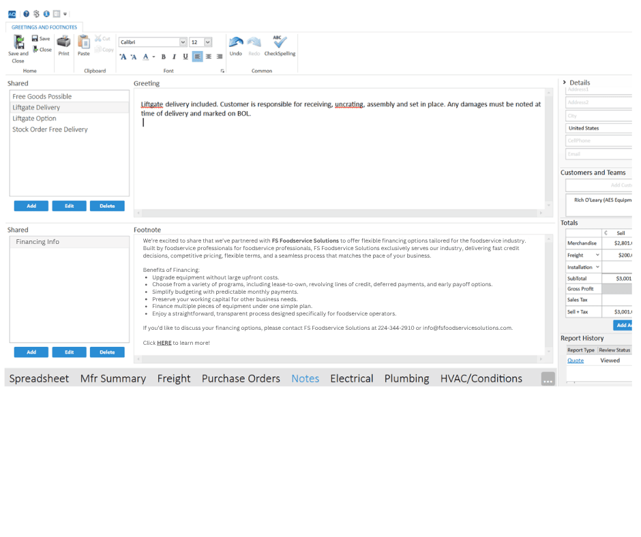The image size is (641, 537).
Task: Open the font color dropdown arrow
Action: [153, 57]
